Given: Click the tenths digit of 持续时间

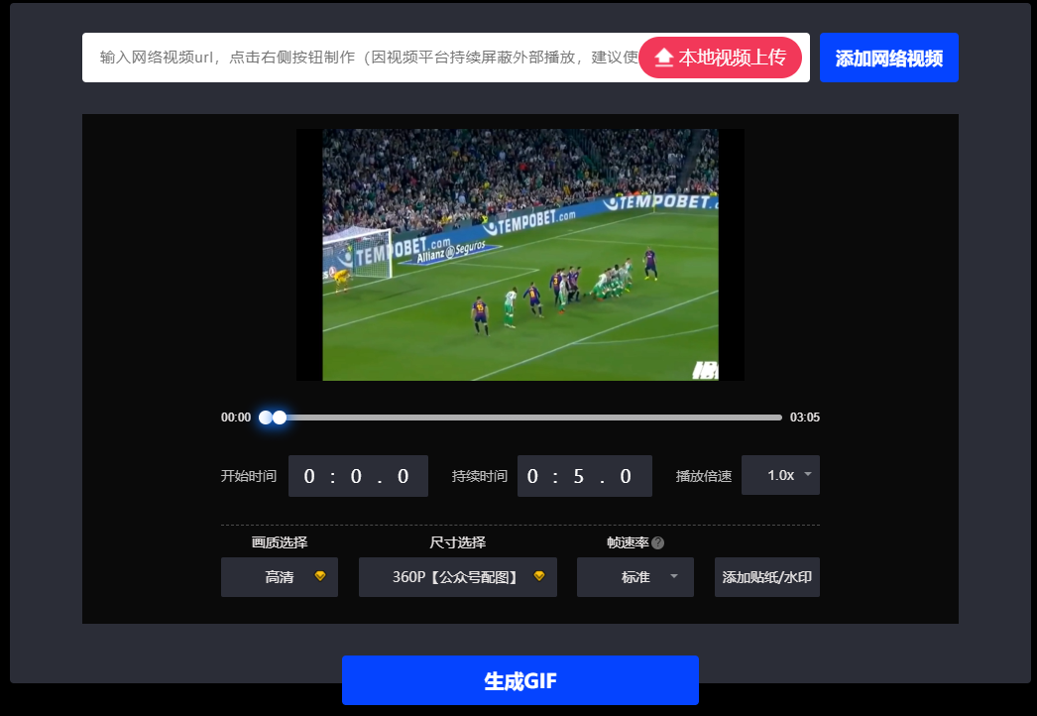Looking at the screenshot, I should point(626,476).
